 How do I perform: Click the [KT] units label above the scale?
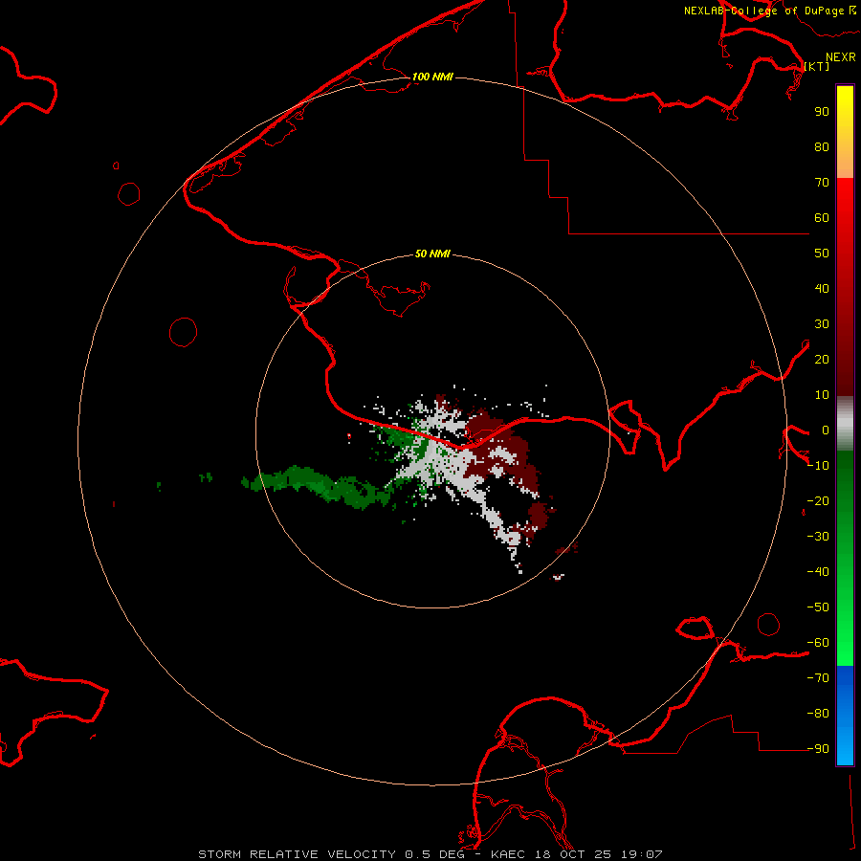pyautogui.click(x=817, y=66)
